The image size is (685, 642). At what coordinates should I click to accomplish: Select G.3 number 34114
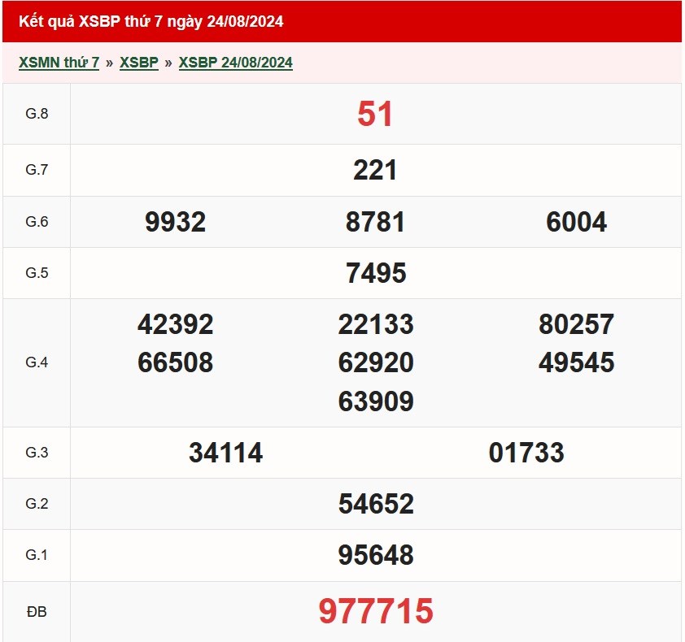pos(225,453)
